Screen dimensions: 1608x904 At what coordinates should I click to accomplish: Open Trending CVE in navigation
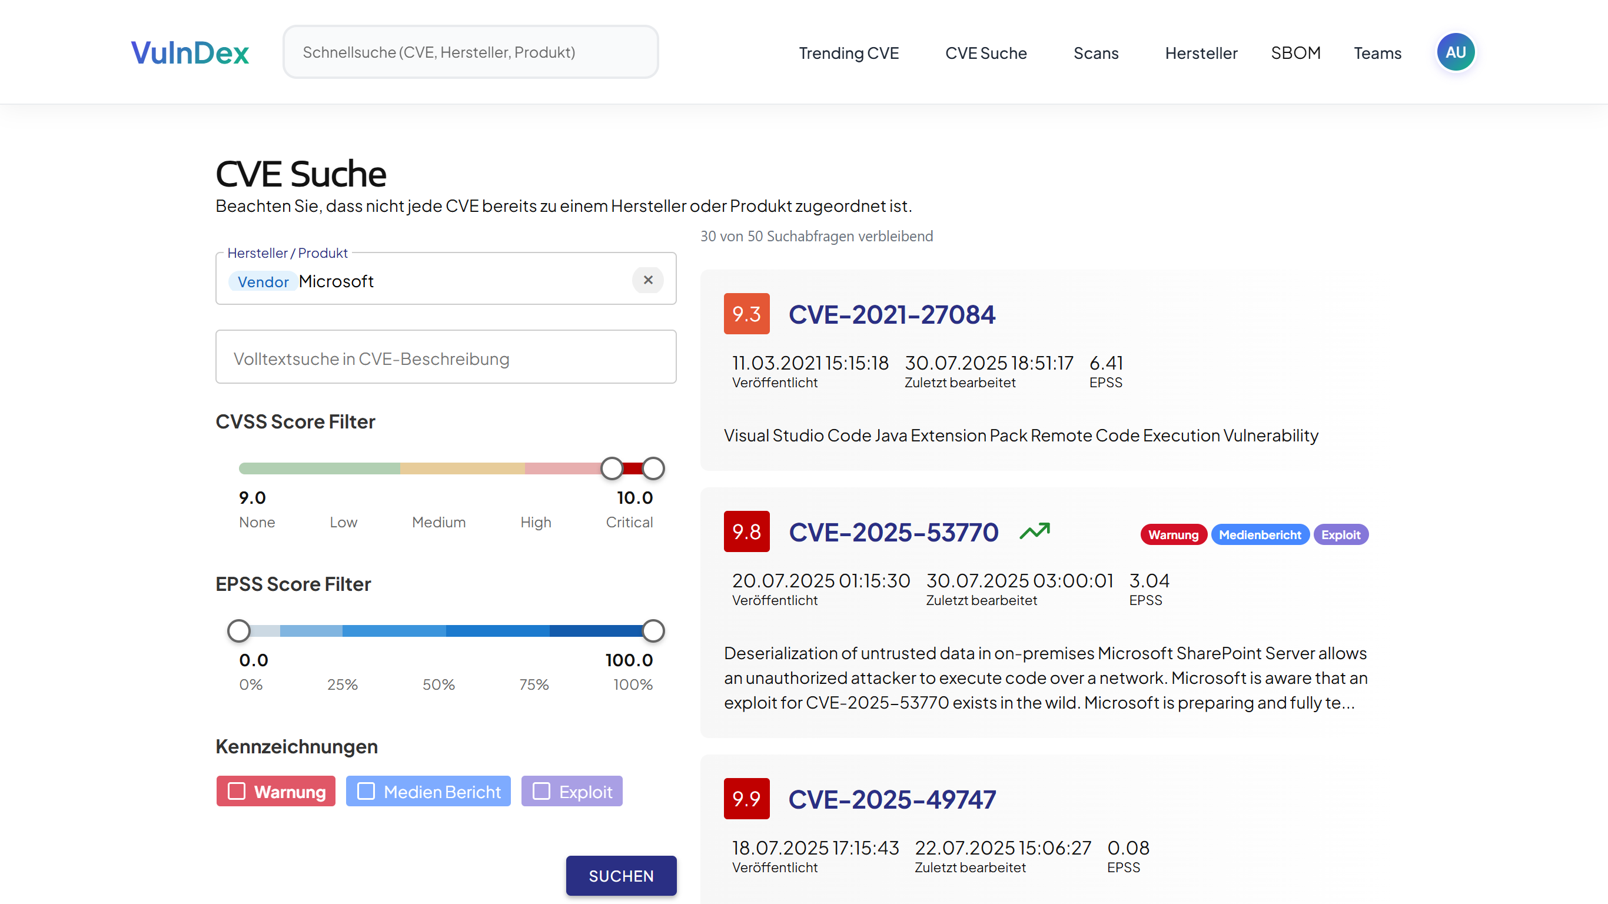point(848,53)
